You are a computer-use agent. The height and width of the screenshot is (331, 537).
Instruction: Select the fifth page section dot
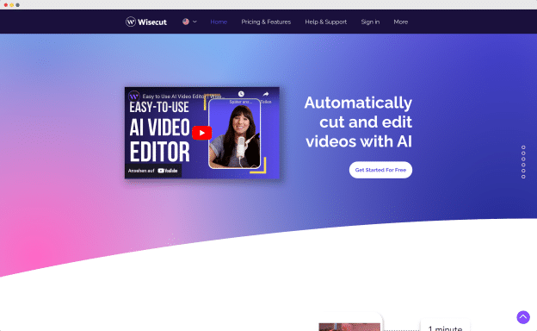point(523,171)
